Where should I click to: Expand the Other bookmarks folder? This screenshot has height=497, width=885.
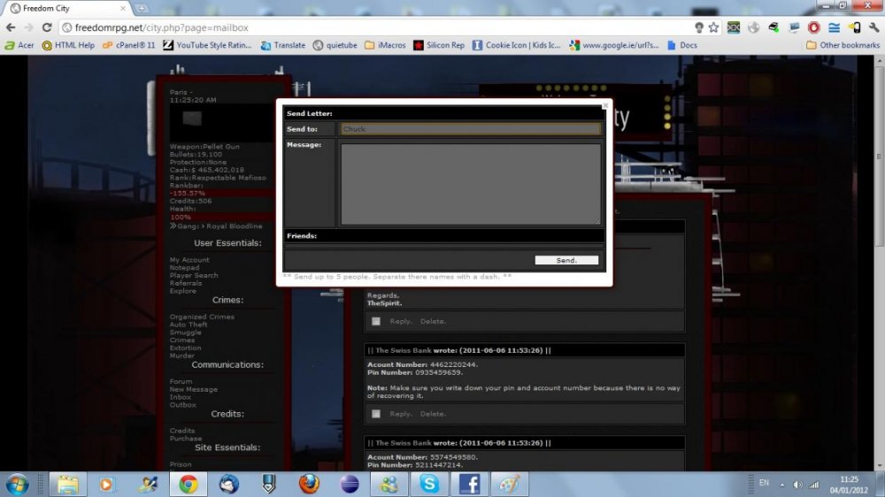coord(841,45)
